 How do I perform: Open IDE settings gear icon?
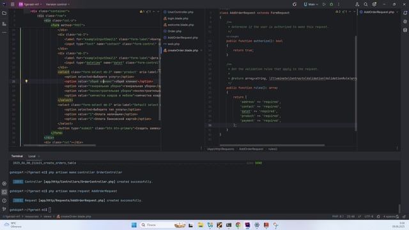(374, 4)
